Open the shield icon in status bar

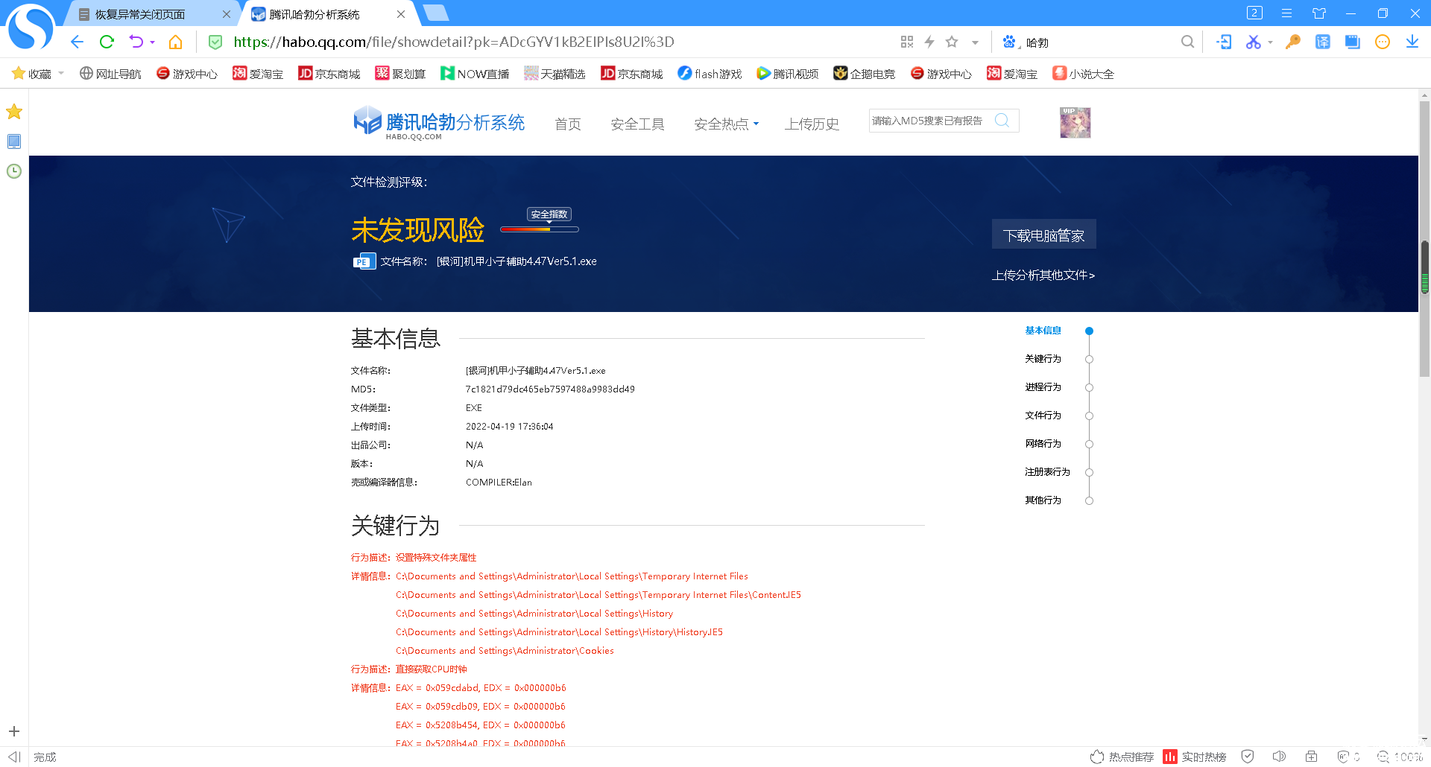[1248, 757]
